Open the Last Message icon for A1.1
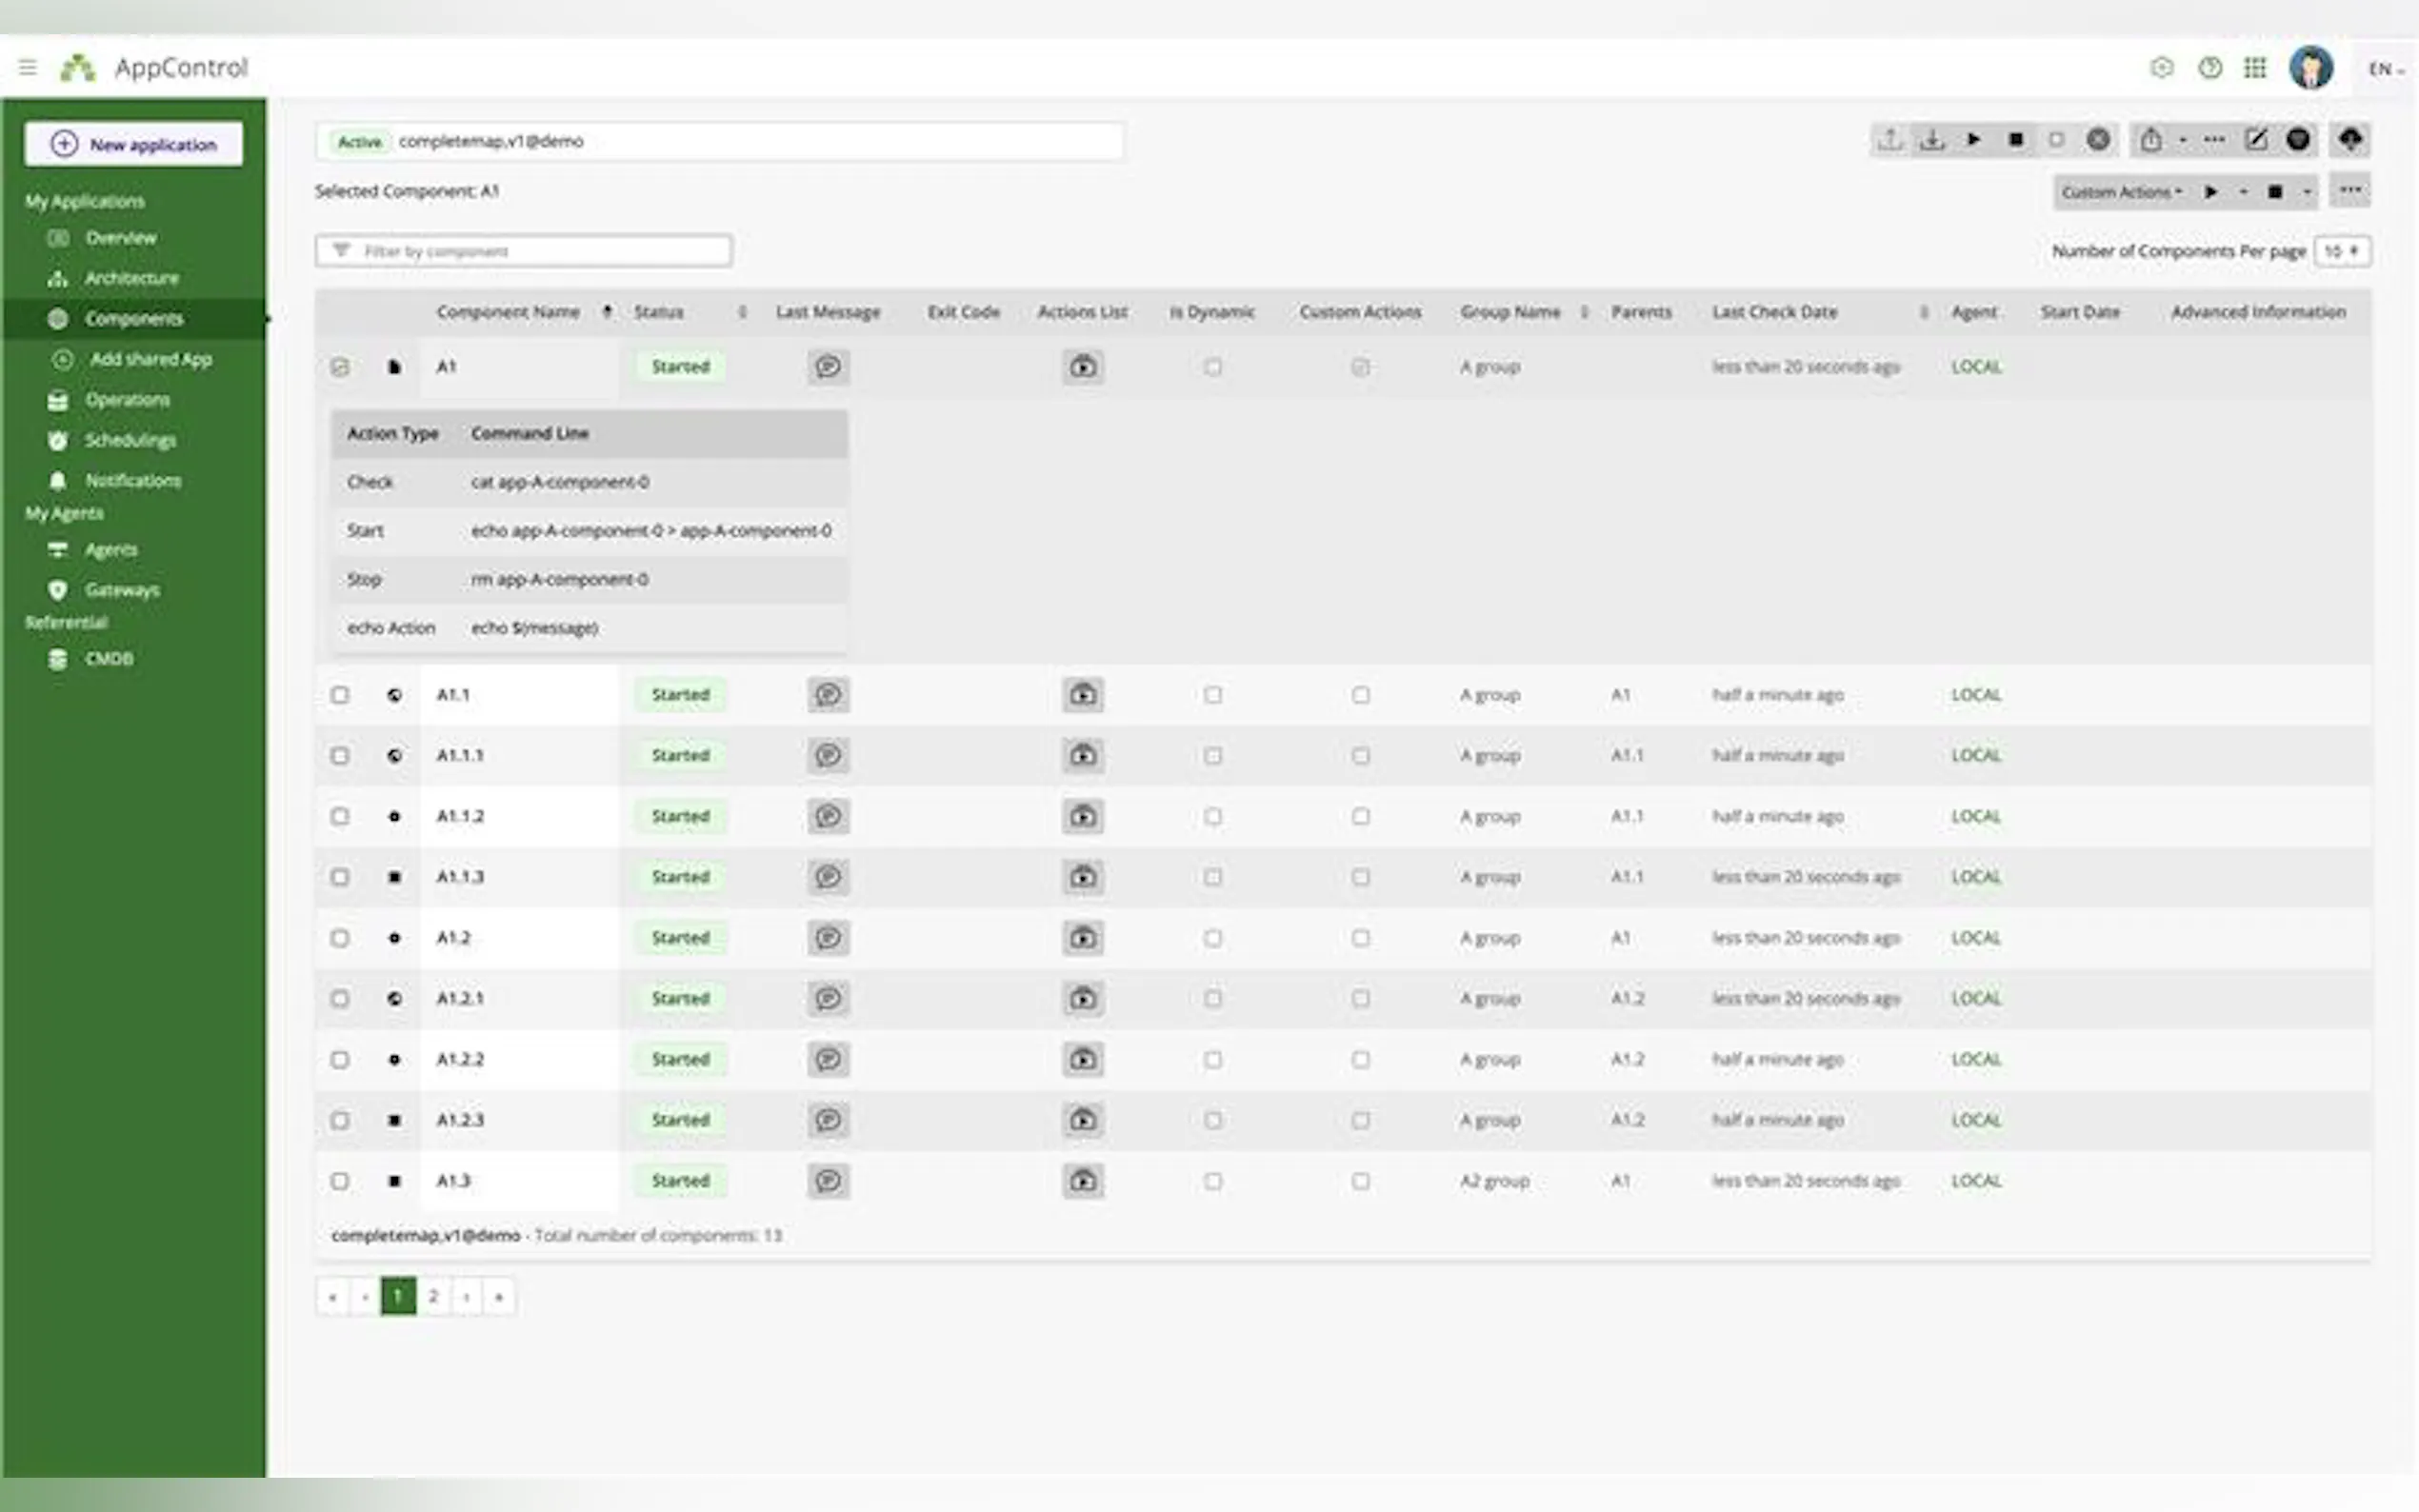 tap(828, 695)
